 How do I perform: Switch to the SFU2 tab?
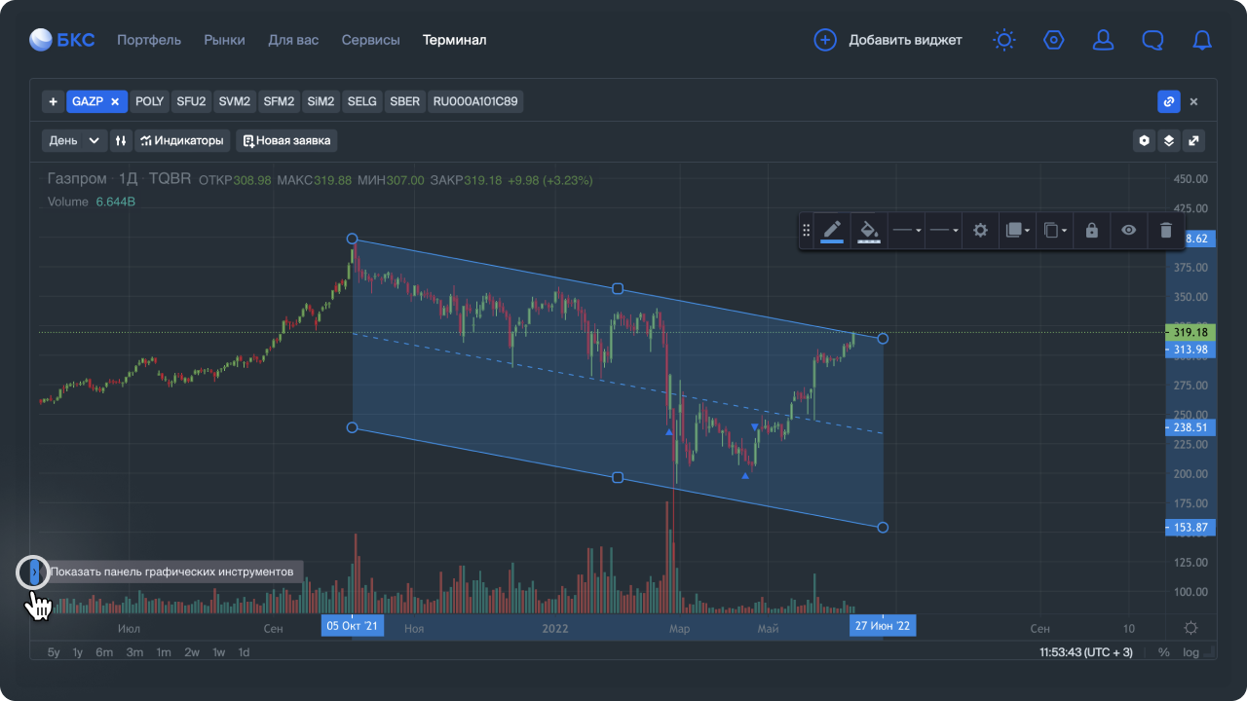point(191,101)
